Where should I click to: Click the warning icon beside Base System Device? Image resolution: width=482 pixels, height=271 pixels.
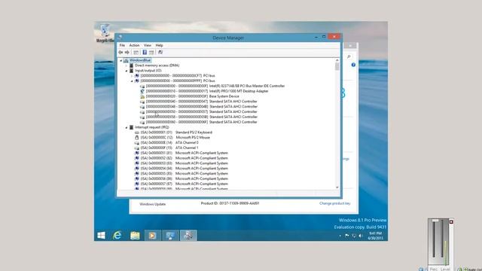(142, 96)
